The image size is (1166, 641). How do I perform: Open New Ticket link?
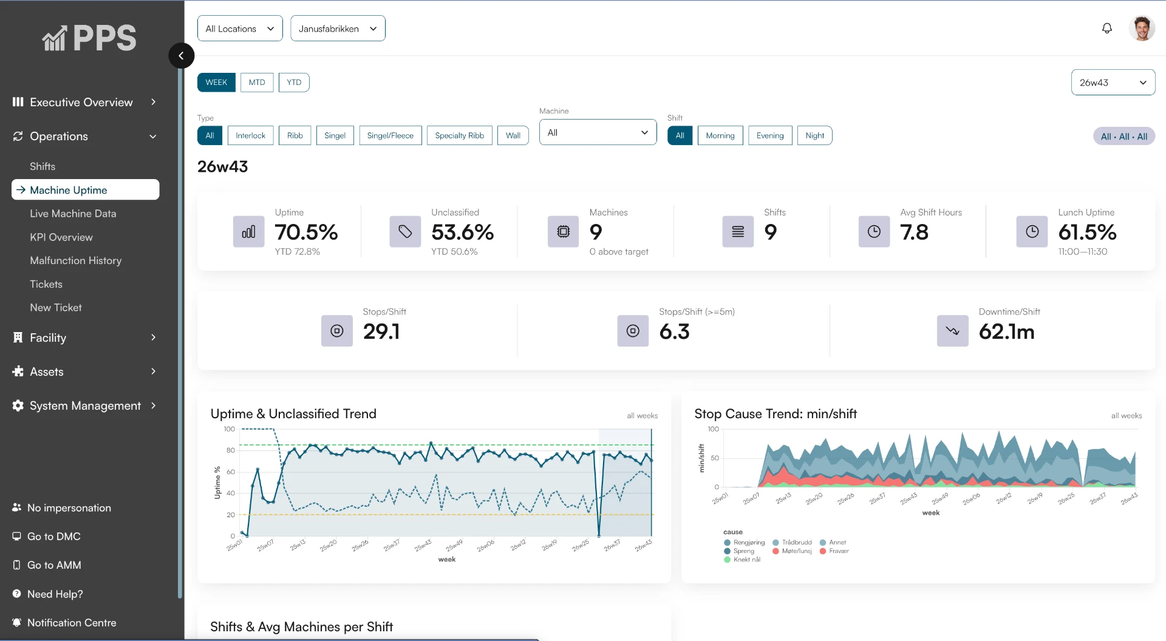(x=56, y=308)
